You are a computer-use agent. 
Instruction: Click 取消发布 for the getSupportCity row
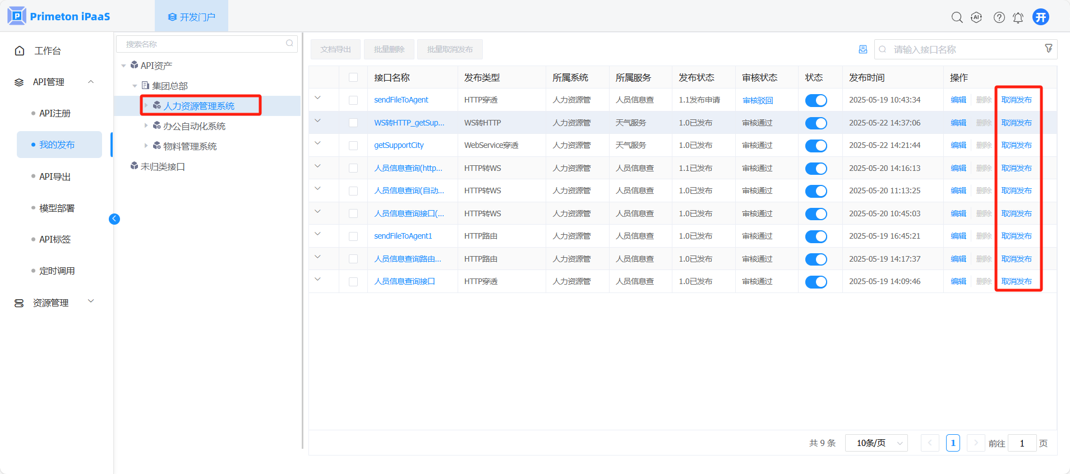coord(1016,145)
